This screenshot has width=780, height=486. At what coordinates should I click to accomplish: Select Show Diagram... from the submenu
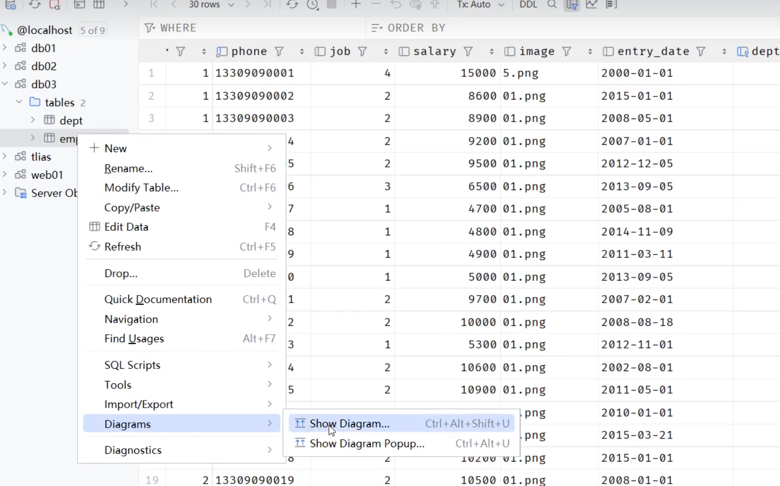tap(349, 424)
